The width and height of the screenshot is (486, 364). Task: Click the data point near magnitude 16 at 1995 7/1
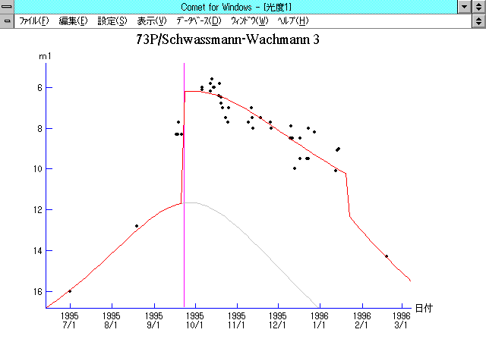click(x=70, y=291)
